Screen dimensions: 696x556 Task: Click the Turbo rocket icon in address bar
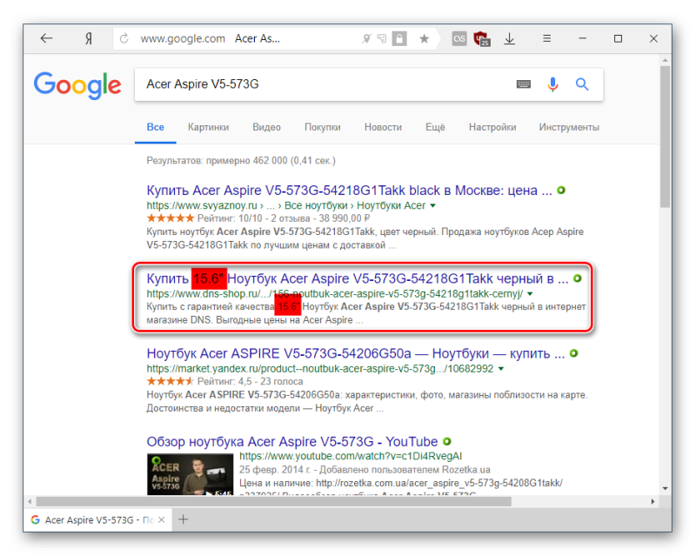(366, 38)
